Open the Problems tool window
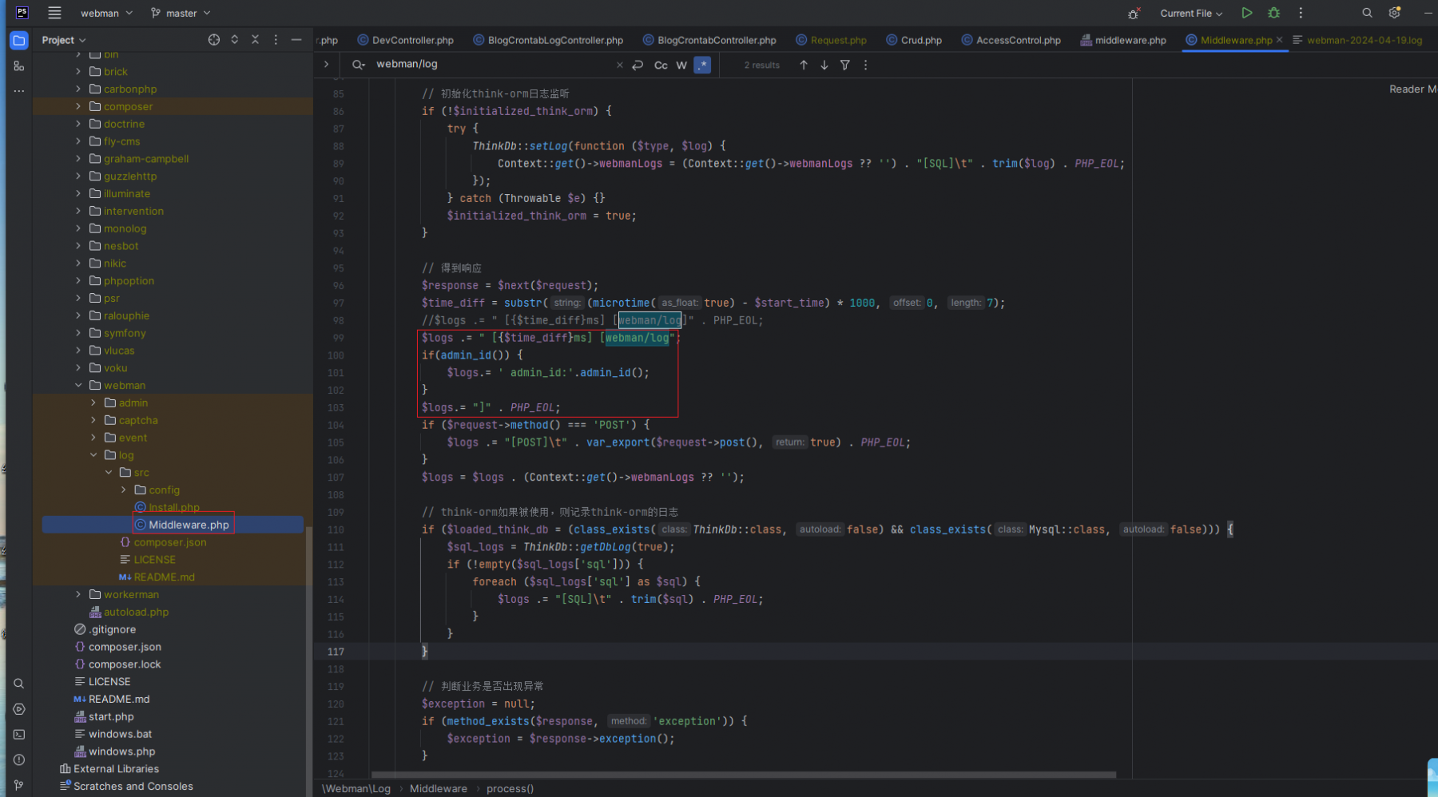The image size is (1438, 797). [x=19, y=760]
